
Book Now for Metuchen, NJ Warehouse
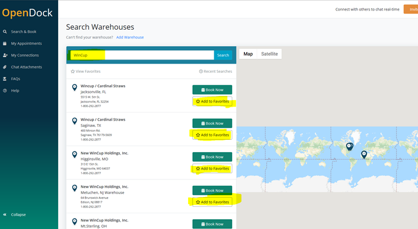click(x=212, y=191)
